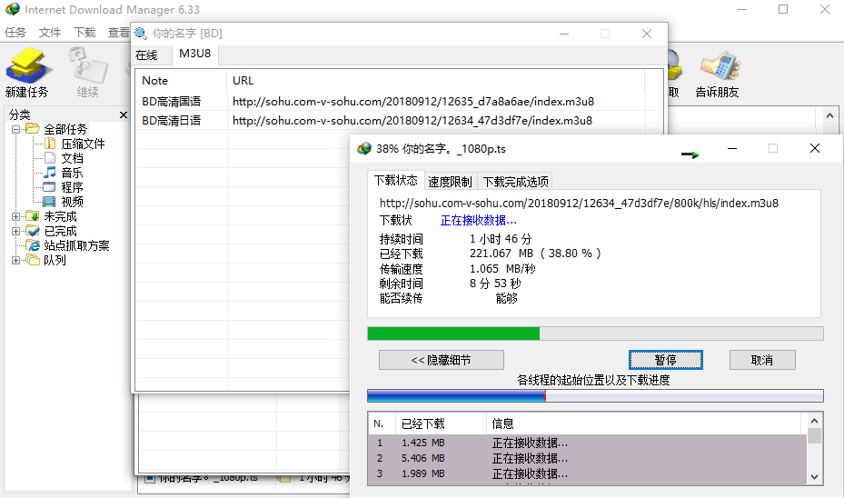
Task: Switch to the 在线 tab
Action: 146,55
